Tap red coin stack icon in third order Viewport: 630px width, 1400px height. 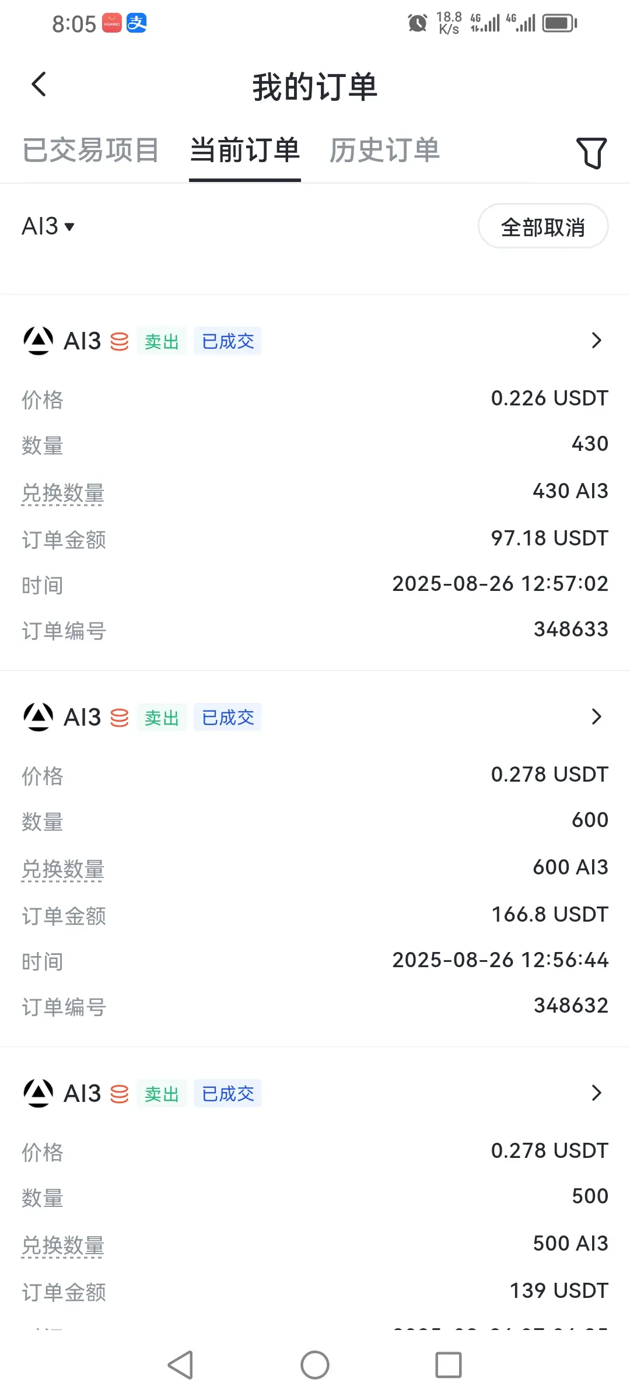tap(120, 1094)
